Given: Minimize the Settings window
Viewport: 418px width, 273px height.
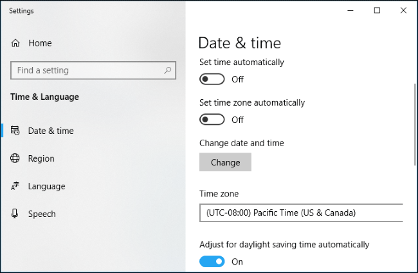Looking at the screenshot, I should pyautogui.click(x=350, y=11).
